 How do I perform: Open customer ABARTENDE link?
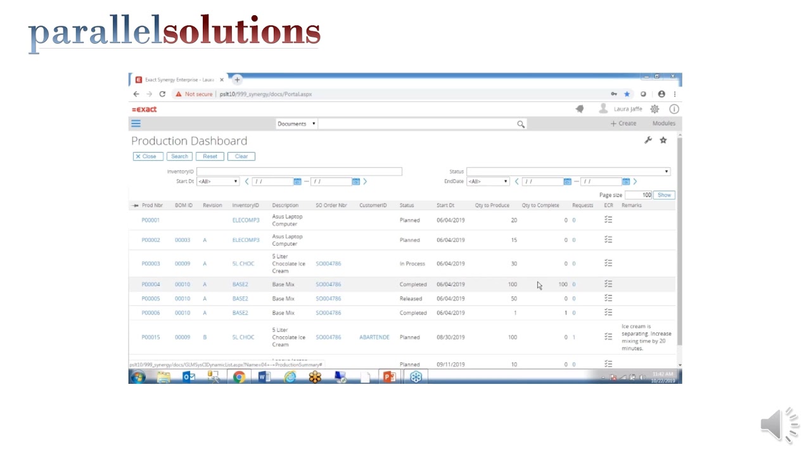[x=374, y=338]
